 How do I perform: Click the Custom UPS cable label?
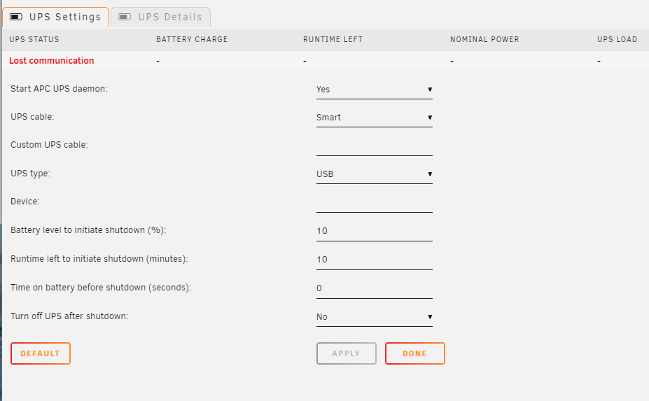coord(49,145)
